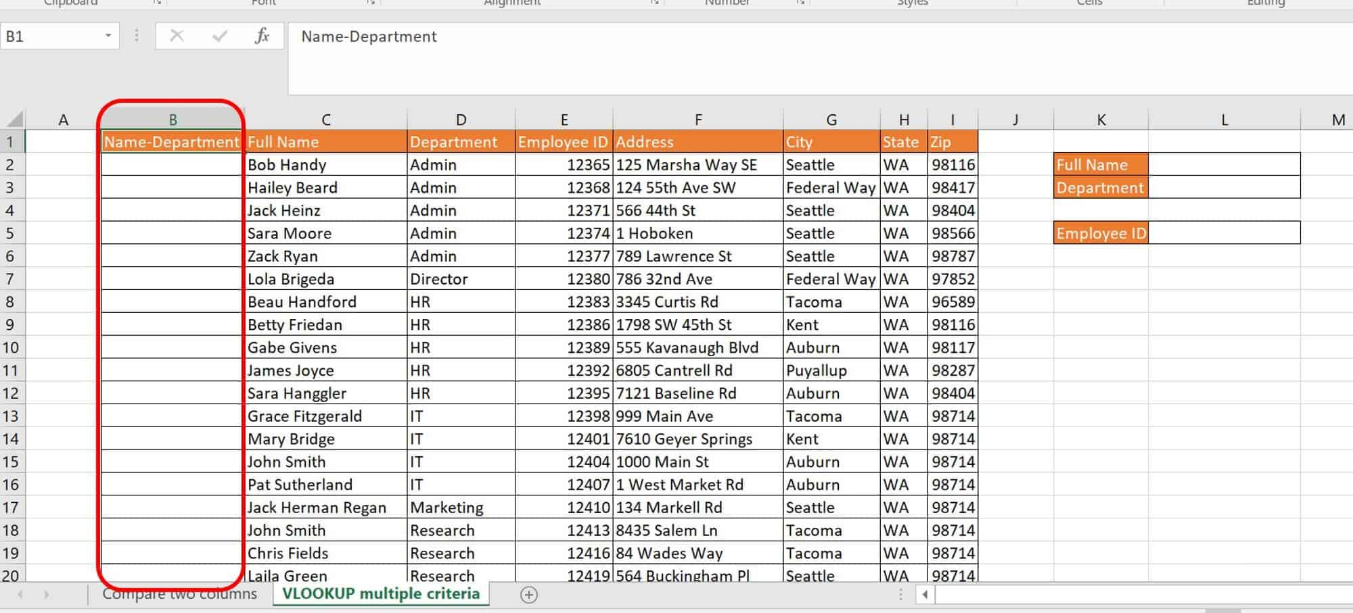Image resolution: width=1353 pixels, height=613 pixels.
Task: Click the empty cell beside Employee ID label
Action: pyautogui.click(x=1223, y=233)
